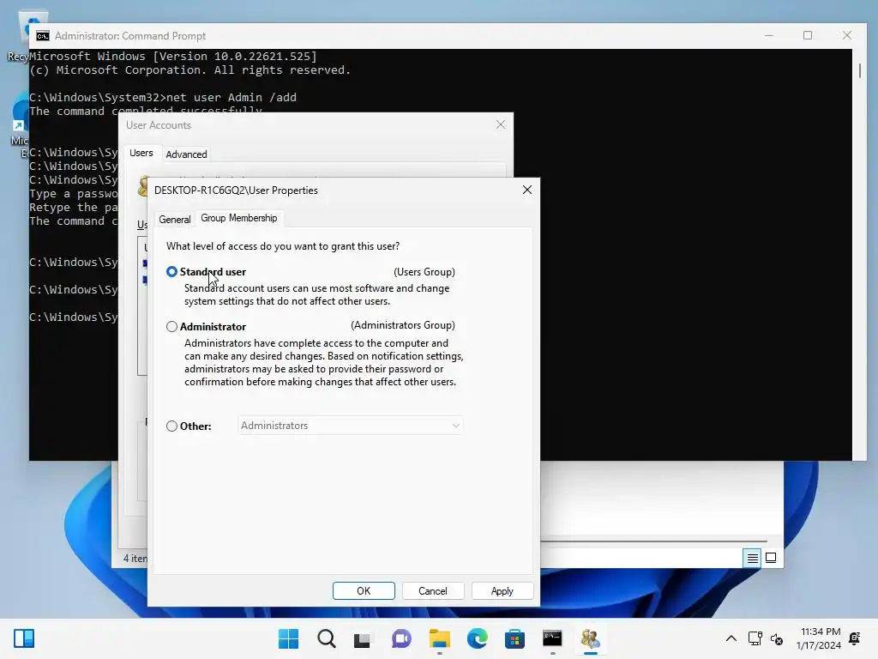Viewport: 878px width, 659px height.
Task: Open the notifications icon in tray
Action: pos(855,638)
